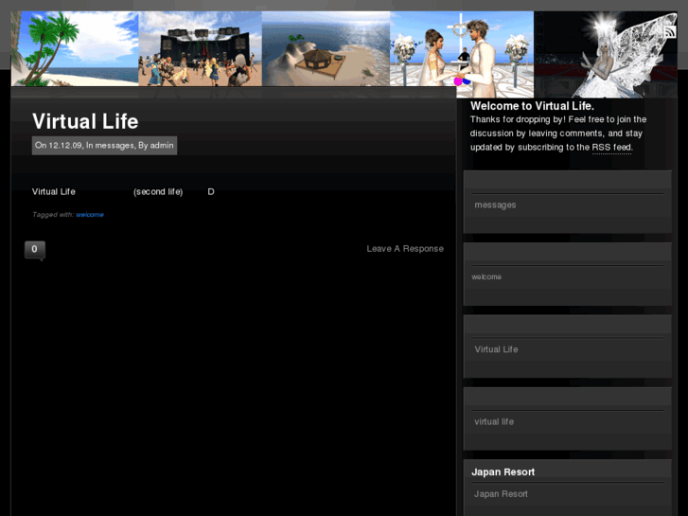
Task: Click the white fairy wings header image
Action: coord(606,54)
